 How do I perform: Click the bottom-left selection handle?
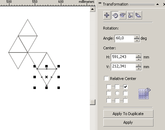pos(34,88)
